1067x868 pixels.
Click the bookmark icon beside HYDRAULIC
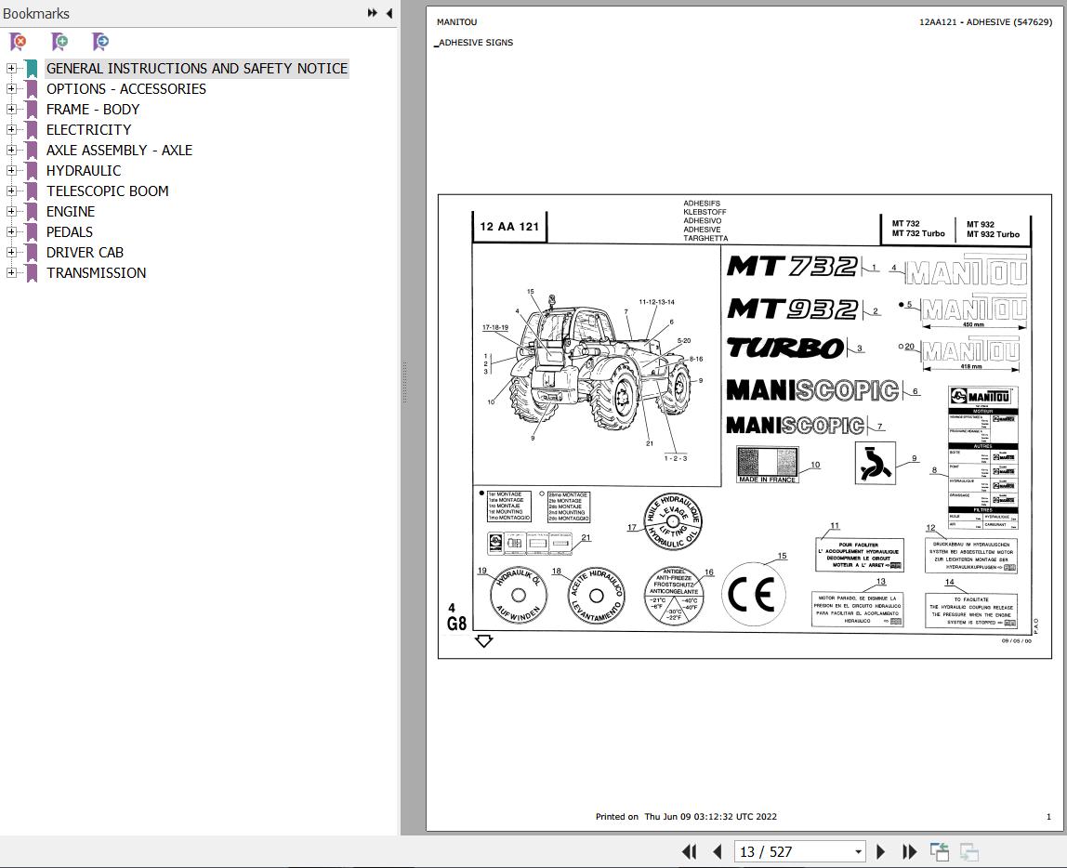(32, 171)
